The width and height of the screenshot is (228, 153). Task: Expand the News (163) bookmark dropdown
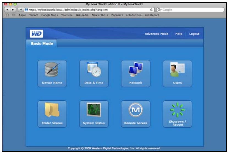click(x=100, y=15)
